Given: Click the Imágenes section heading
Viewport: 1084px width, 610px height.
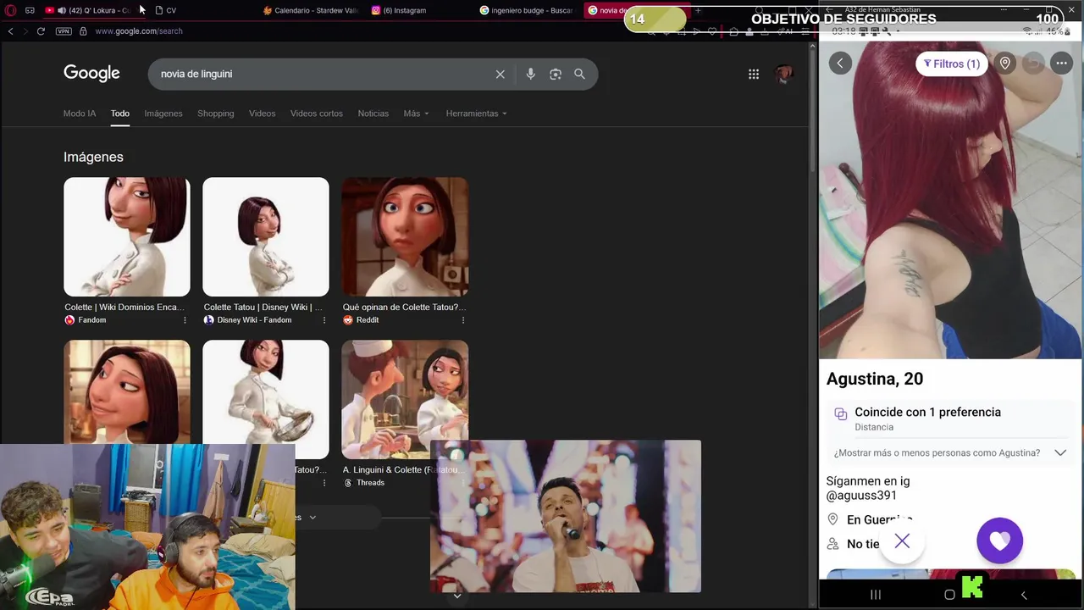Looking at the screenshot, I should (93, 157).
